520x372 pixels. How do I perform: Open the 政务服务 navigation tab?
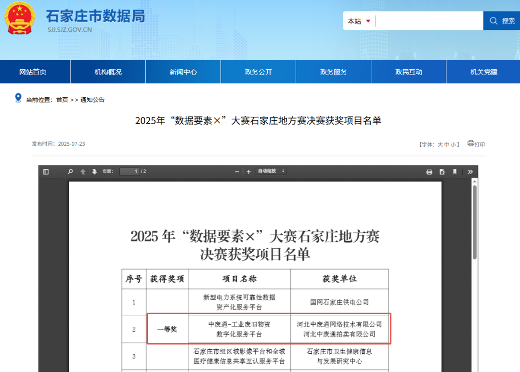click(x=333, y=72)
